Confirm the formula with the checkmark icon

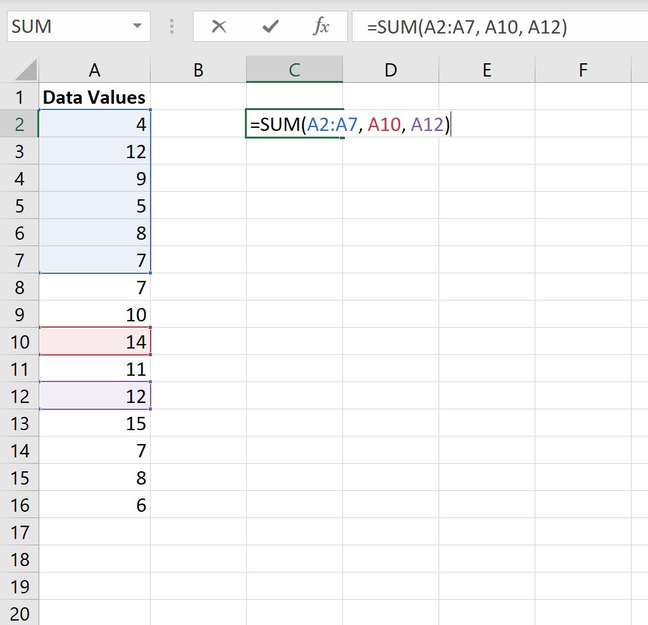[270, 26]
